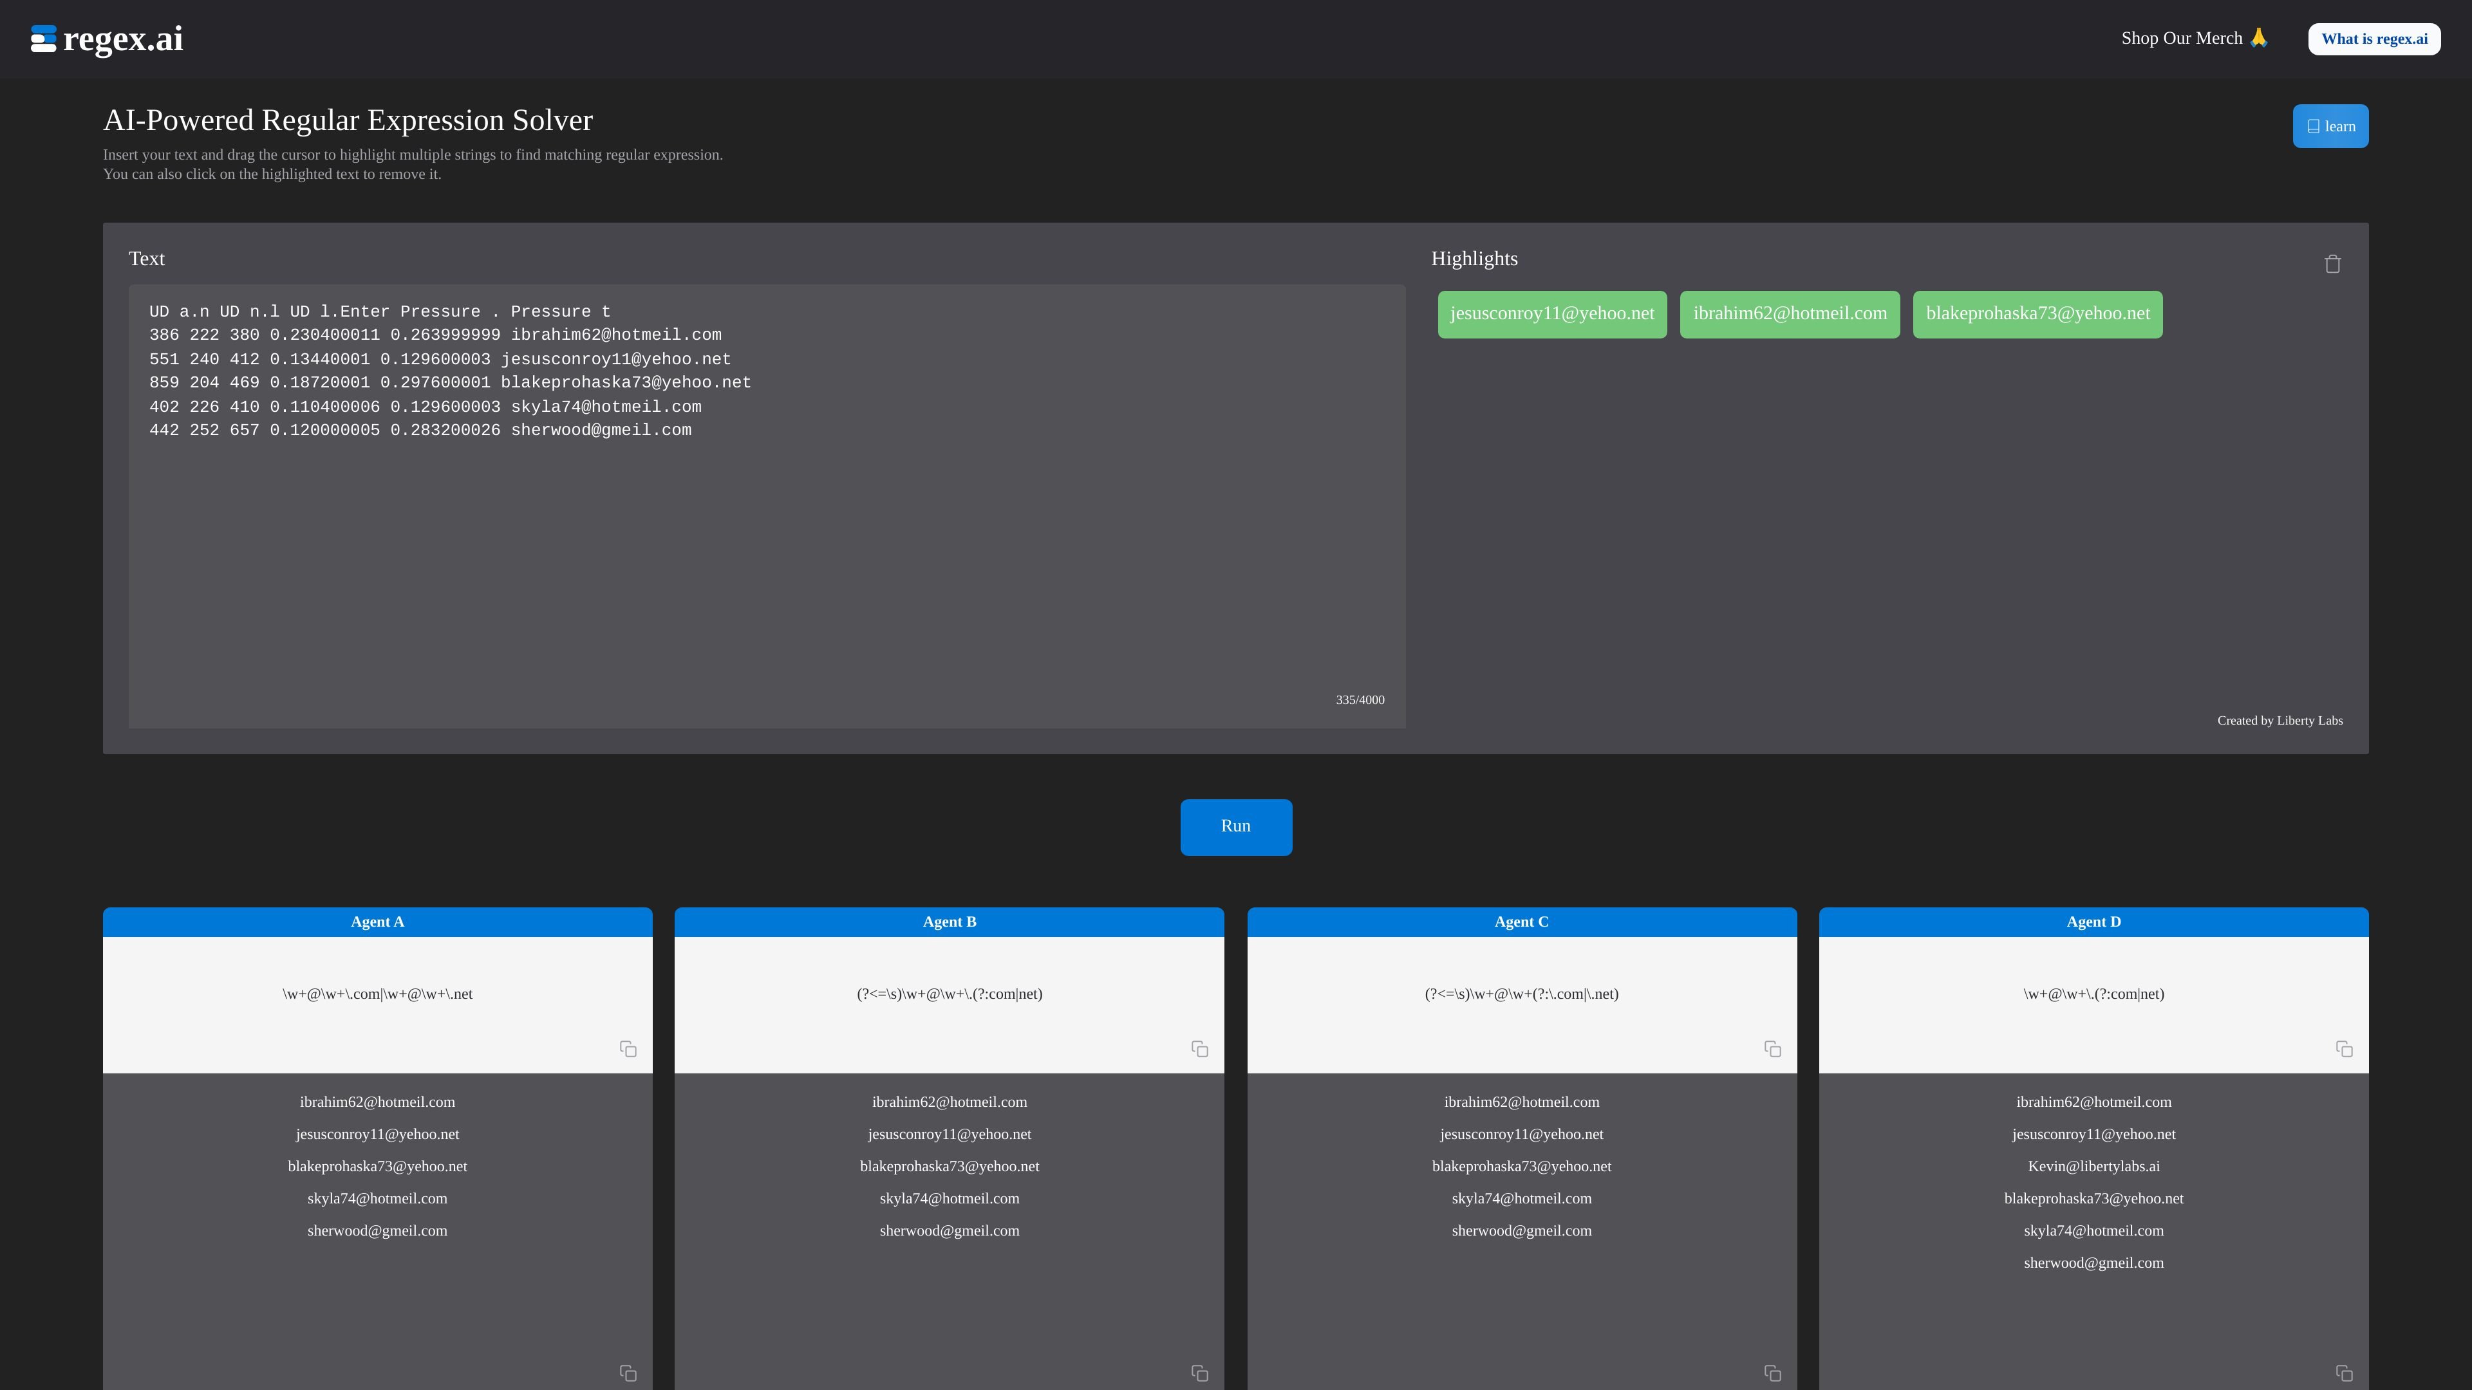Click into the Text input area

coord(767,506)
